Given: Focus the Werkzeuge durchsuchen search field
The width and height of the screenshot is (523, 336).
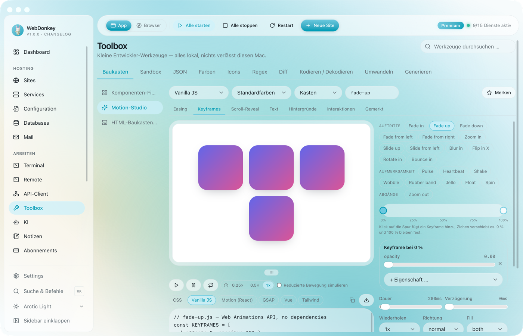Looking at the screenshot, I should click(x=468, y=47).
